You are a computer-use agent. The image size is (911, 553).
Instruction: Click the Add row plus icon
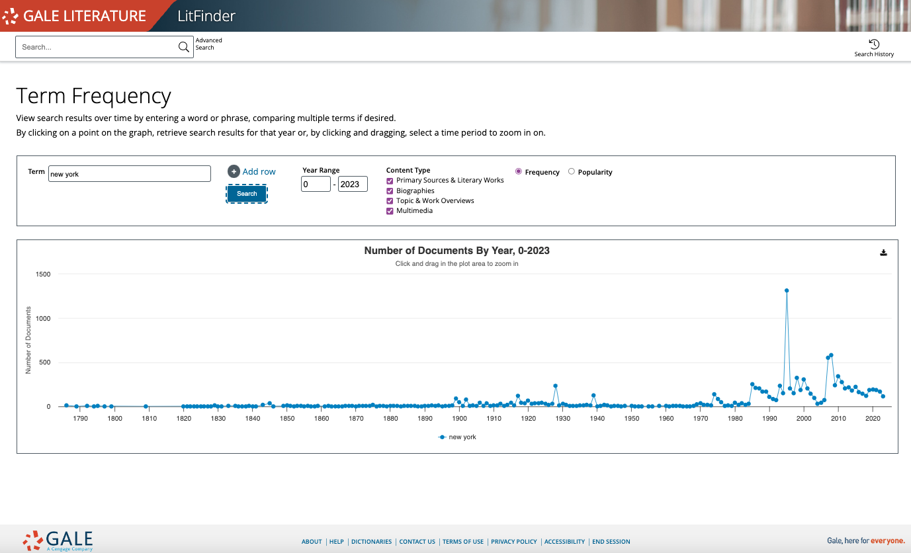click(x=234, y=171)
